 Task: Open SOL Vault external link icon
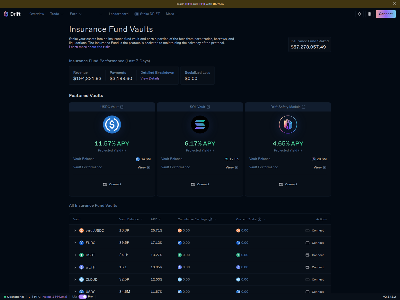click(208, 107)
